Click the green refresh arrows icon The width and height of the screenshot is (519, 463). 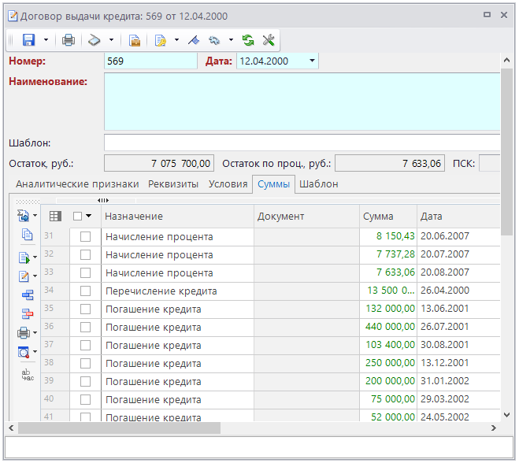pyautogui.click(x=248, y=39)
